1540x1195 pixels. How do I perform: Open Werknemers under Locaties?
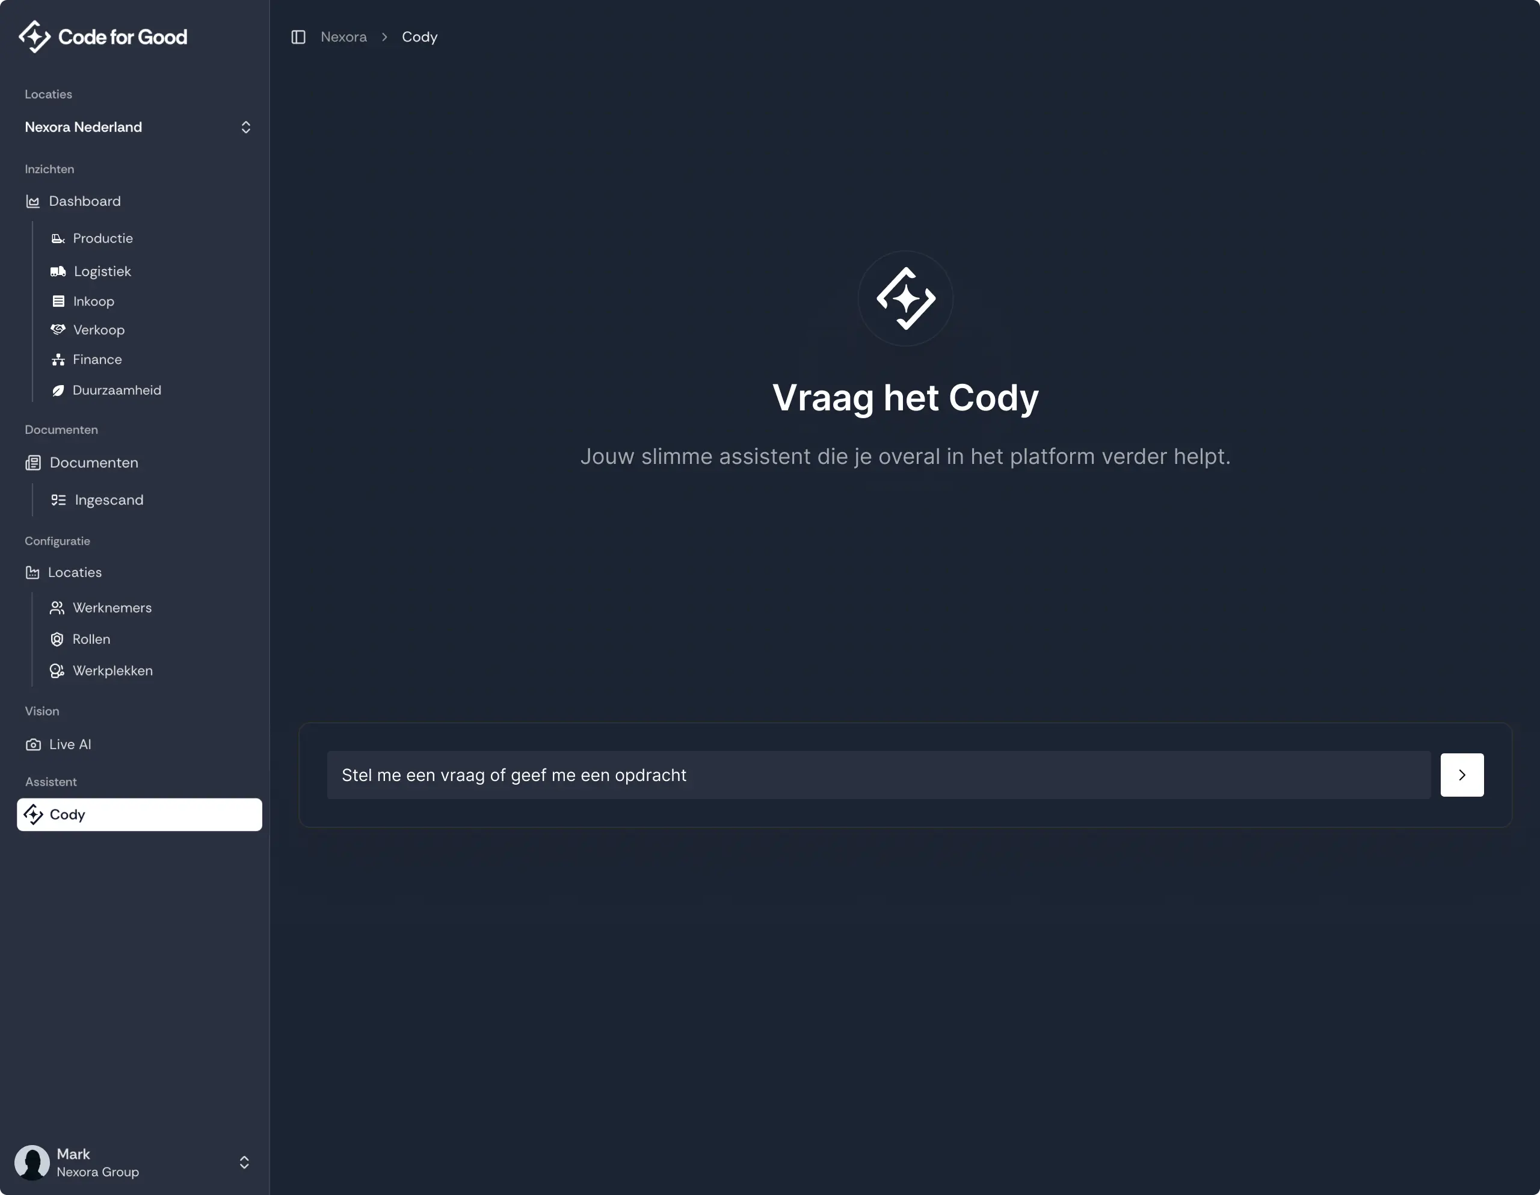pyautogui.click(x=111, y=608)
